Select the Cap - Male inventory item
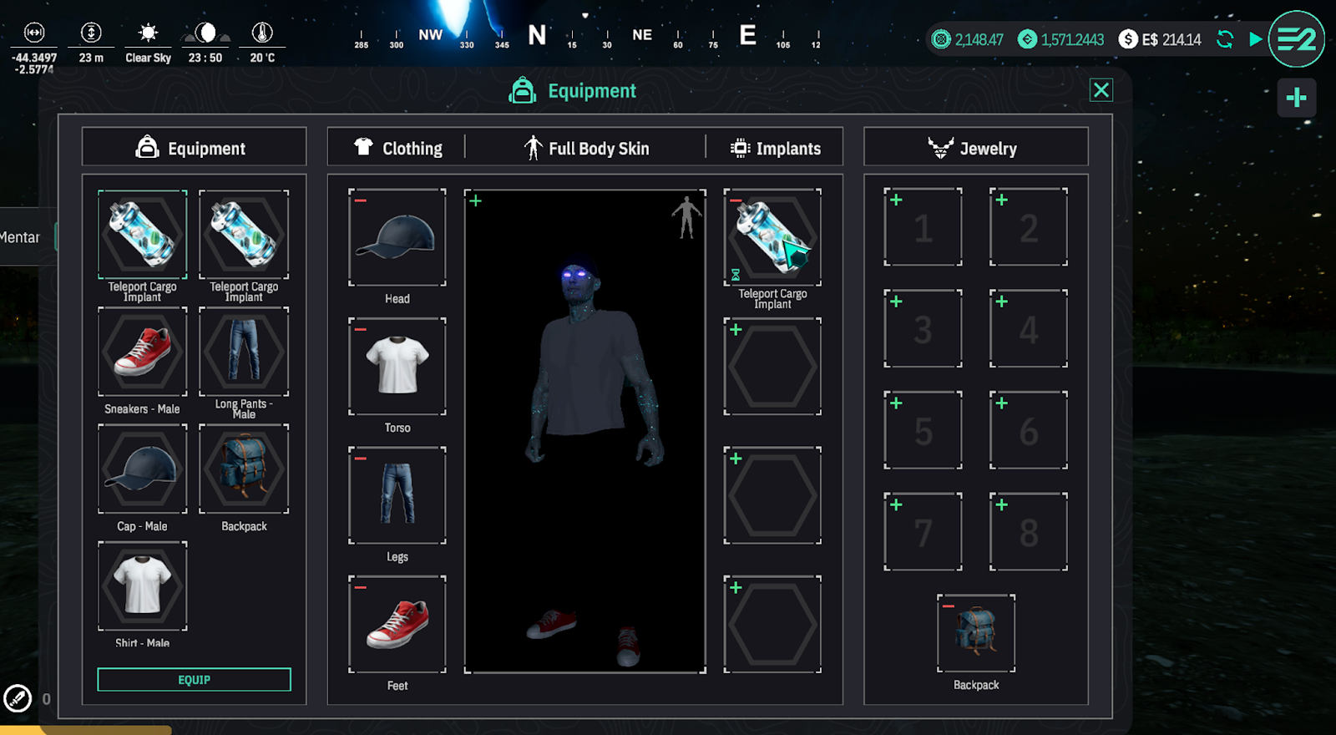 [143, 469]
